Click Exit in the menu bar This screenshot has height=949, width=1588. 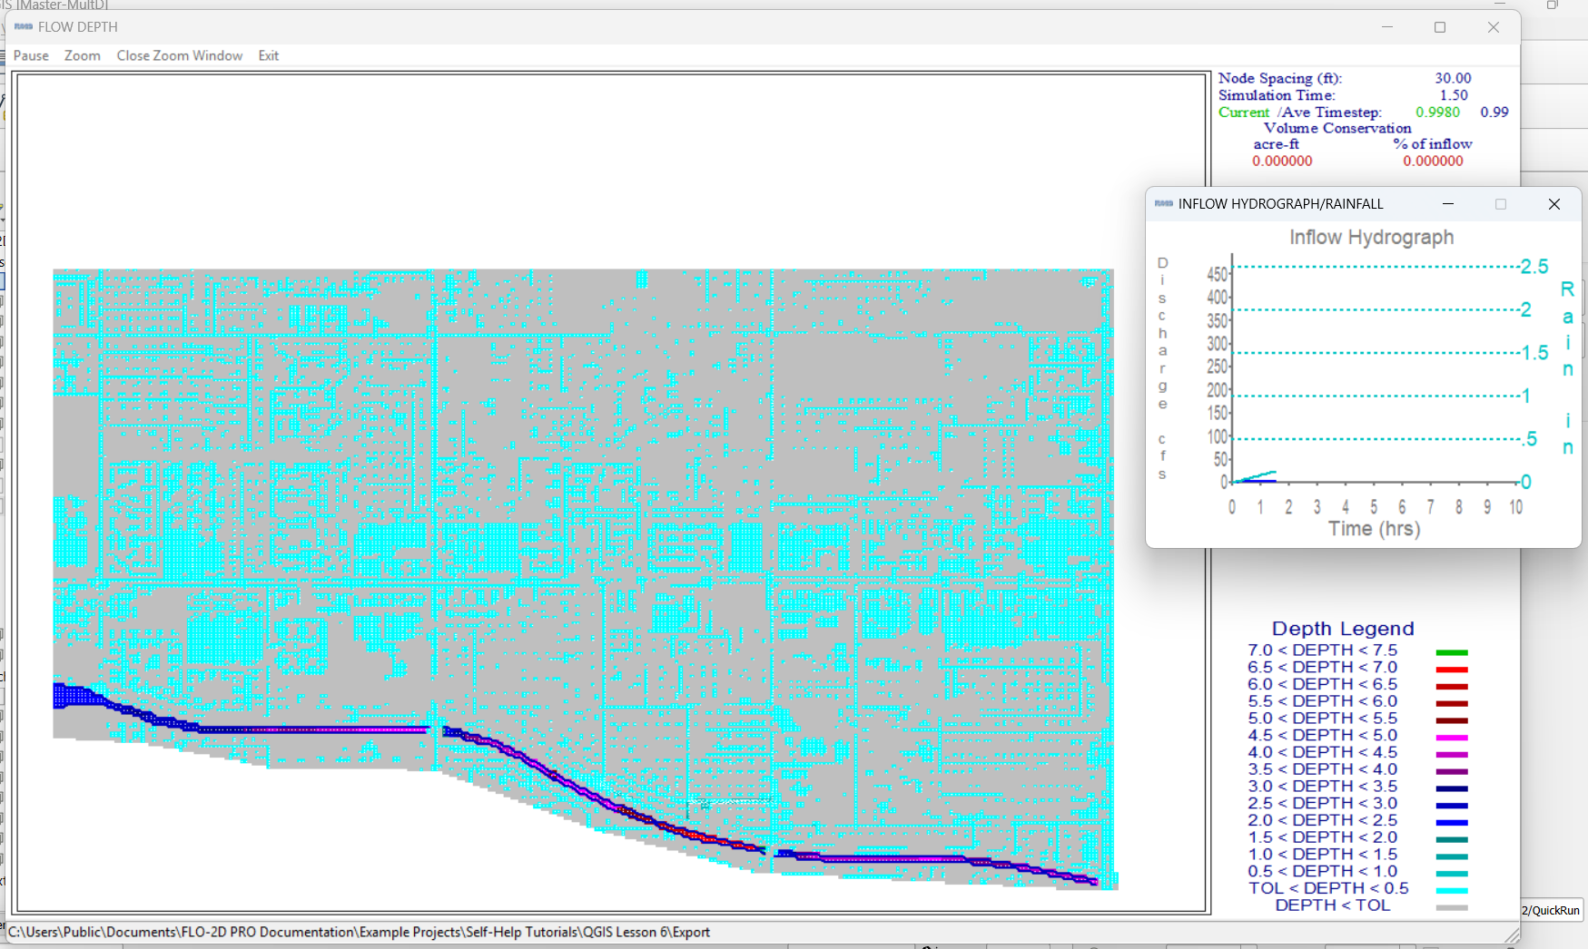click(268, 55)
